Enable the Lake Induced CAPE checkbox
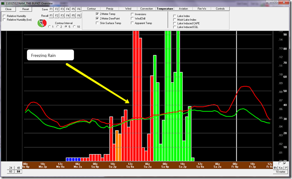This screenshot has width=292, height=179. (175, 23)
